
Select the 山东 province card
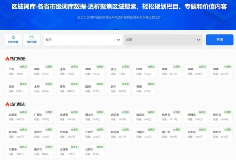click(x=42, y=71)
